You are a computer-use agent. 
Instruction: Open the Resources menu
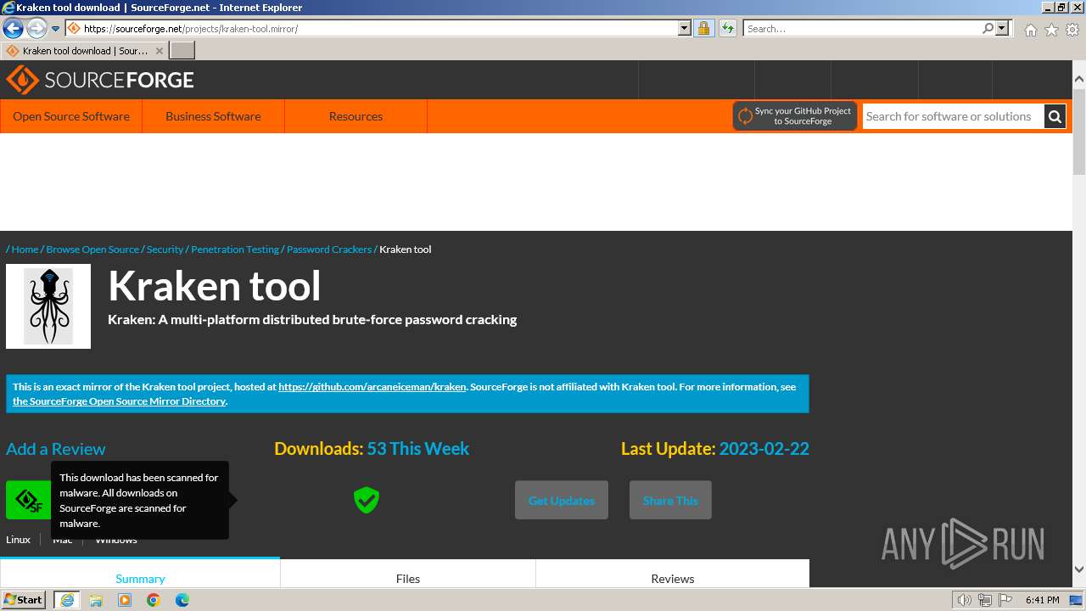point(355,116)
